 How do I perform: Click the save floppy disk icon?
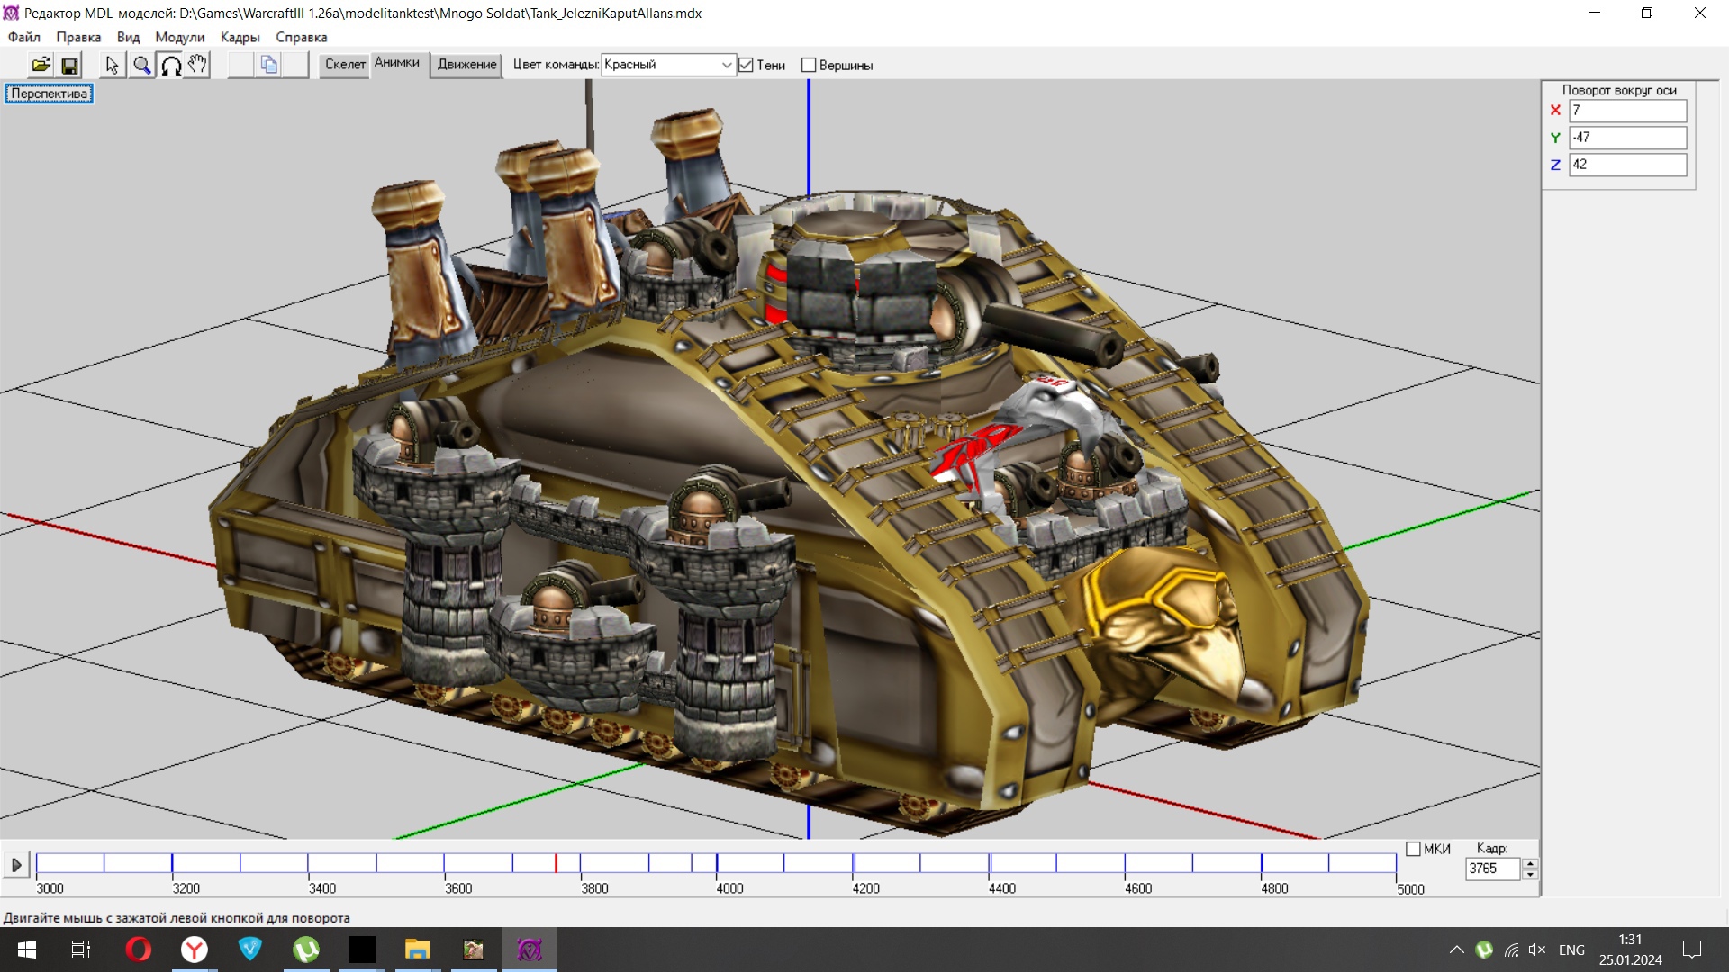pos(69,65)
